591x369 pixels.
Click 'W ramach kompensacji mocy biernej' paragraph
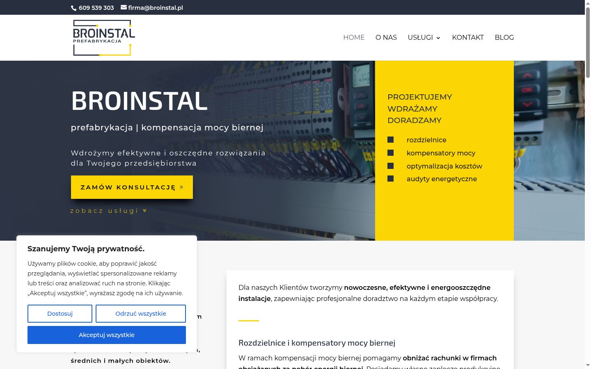pyautogui.click(x=369, y=363)
